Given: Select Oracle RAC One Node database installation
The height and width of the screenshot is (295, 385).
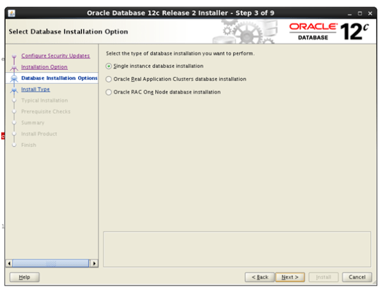Looking at the screenshot, I should point(109,92).
